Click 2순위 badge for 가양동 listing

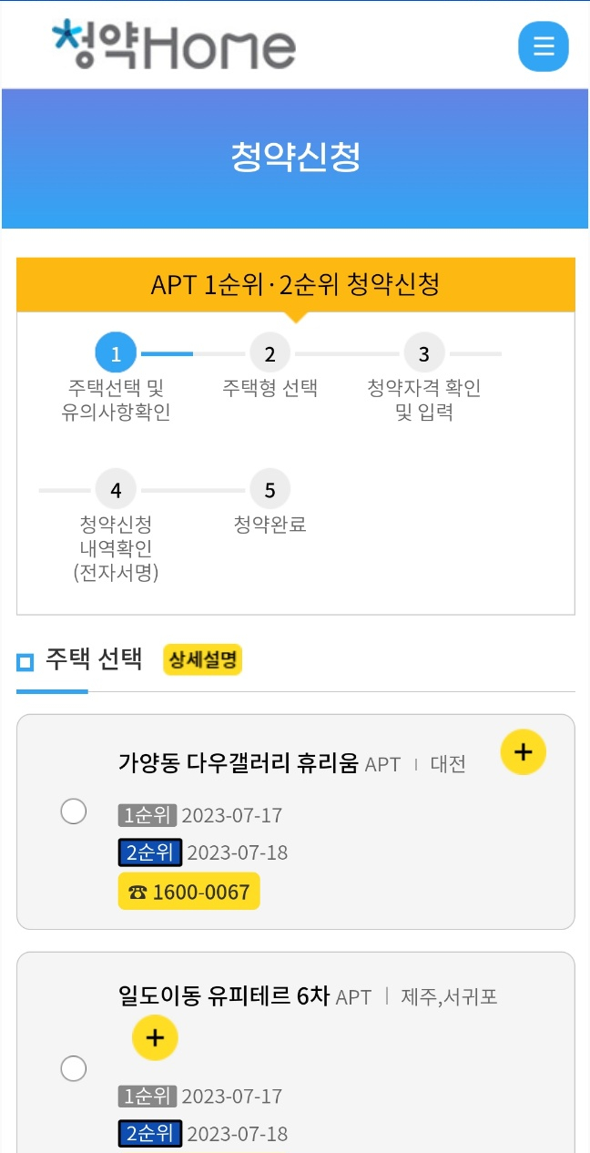(150, 853)
